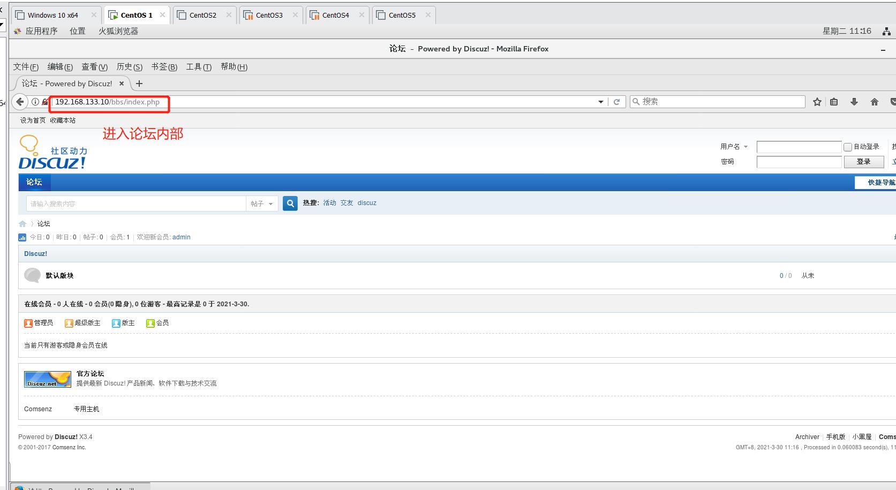This screenshot has width=896, height=490.
Task: Go to Firefox home page icon
Action: [x=875, y=102]
